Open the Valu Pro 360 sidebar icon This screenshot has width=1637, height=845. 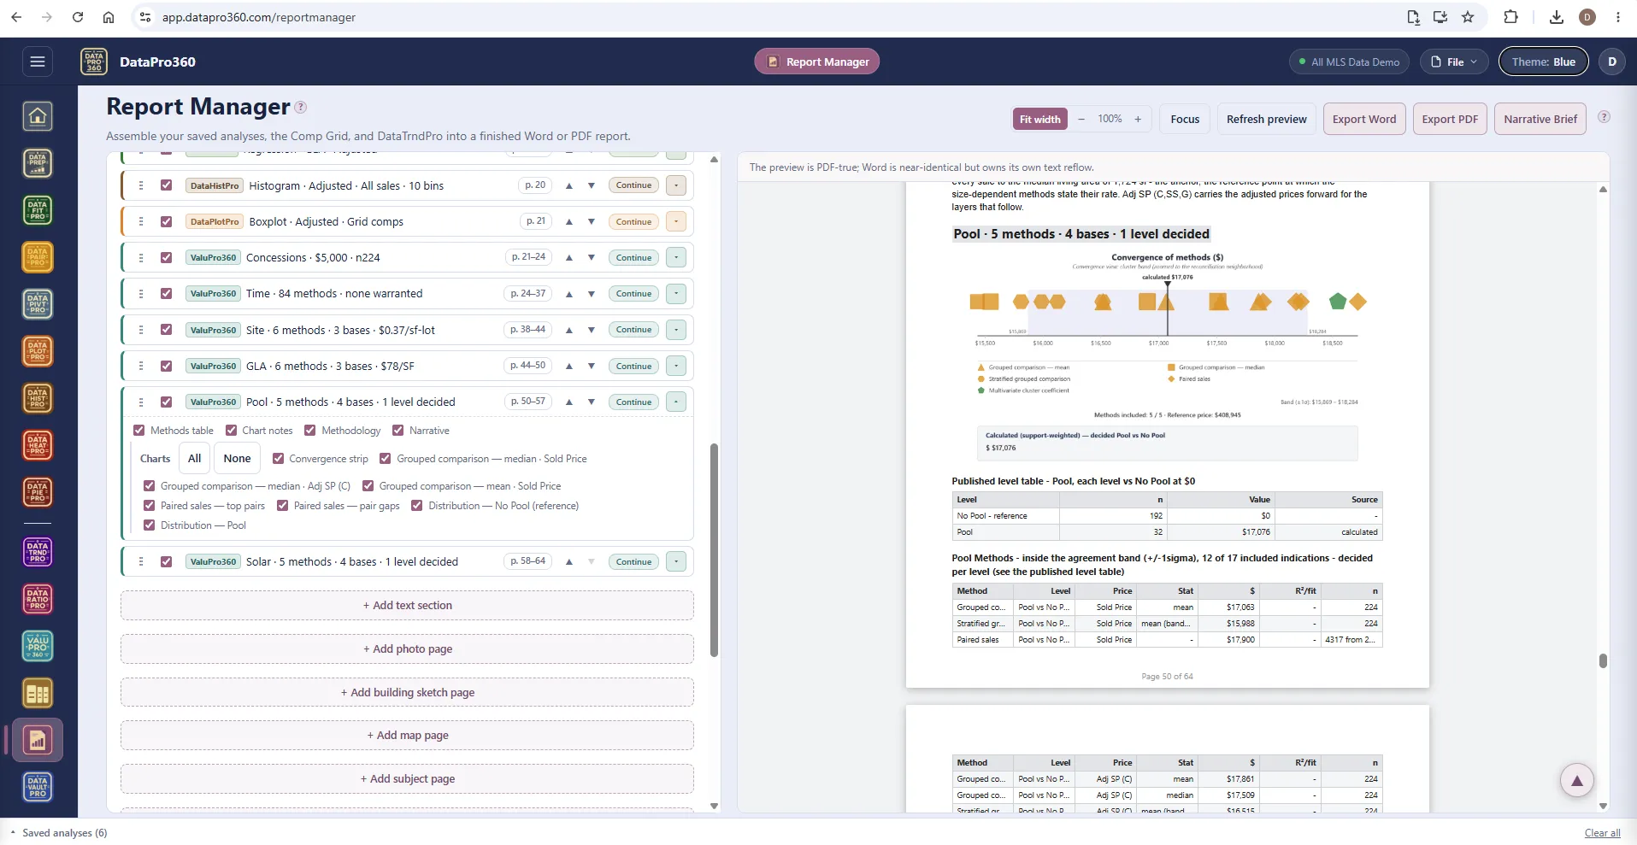38,647
